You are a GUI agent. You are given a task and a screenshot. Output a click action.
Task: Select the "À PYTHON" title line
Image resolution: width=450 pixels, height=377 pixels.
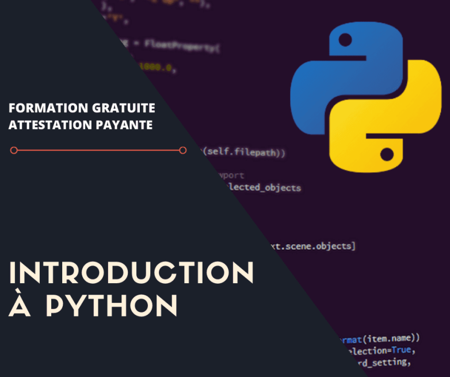93,306
